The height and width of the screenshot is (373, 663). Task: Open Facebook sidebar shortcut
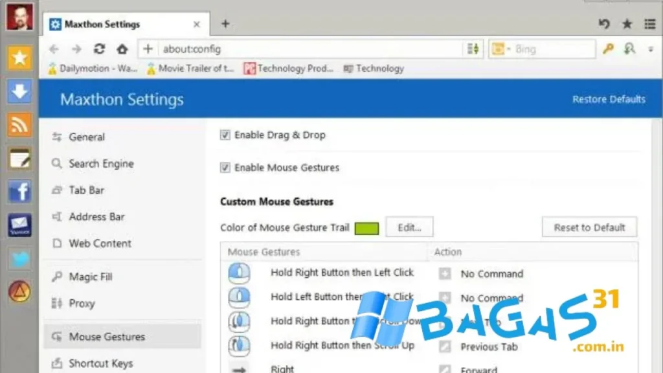(19, 192)
